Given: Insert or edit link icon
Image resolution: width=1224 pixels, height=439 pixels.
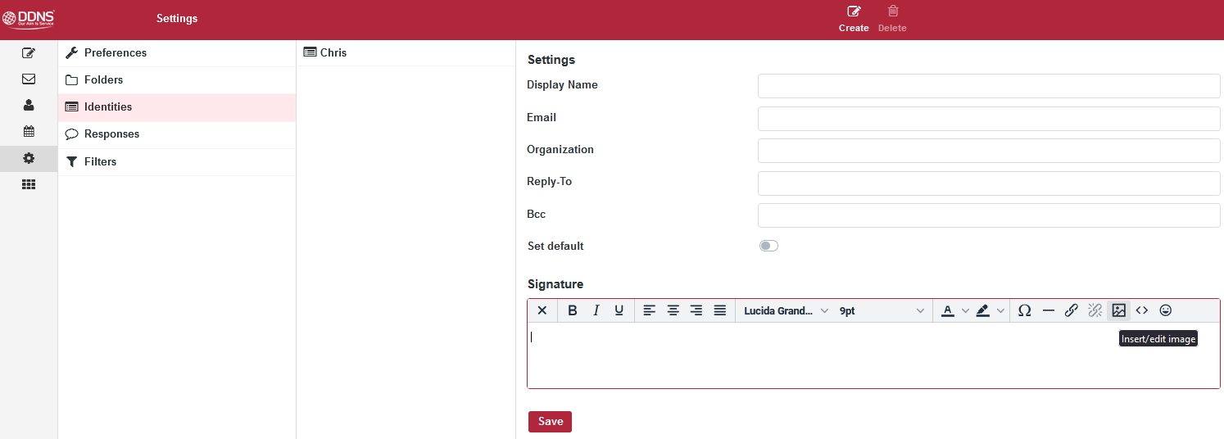Looking at the screenshot, I should [x=1071, y=310].
